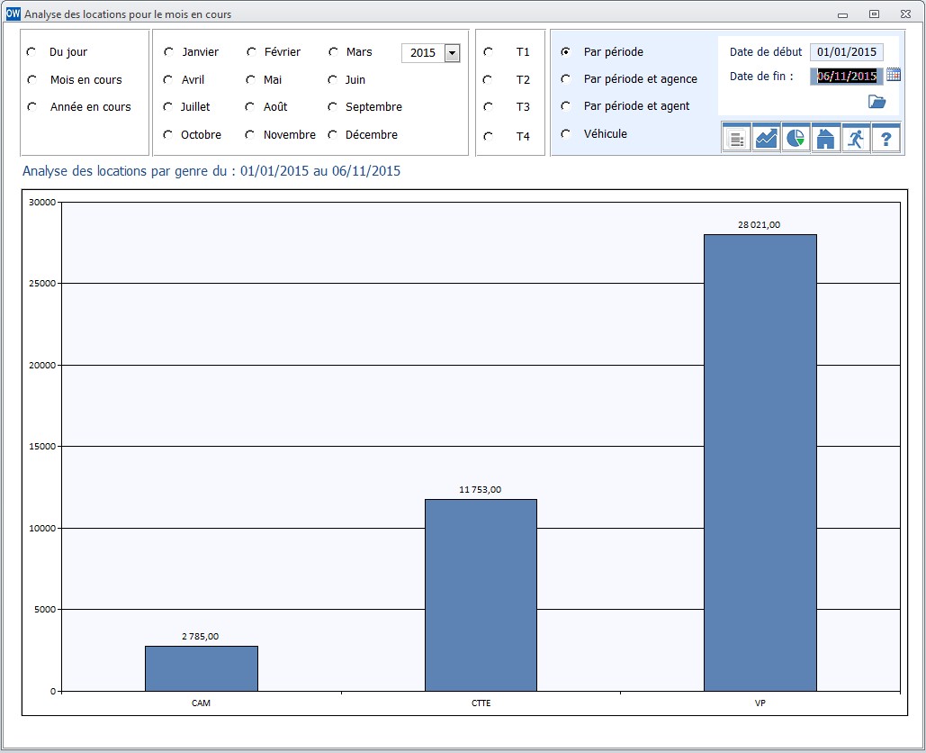The image size is (926, 753).
Task: Exit via the running man icon
Action: pos(856,139)
